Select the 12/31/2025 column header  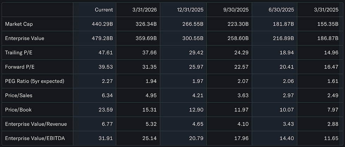[190, 10]
